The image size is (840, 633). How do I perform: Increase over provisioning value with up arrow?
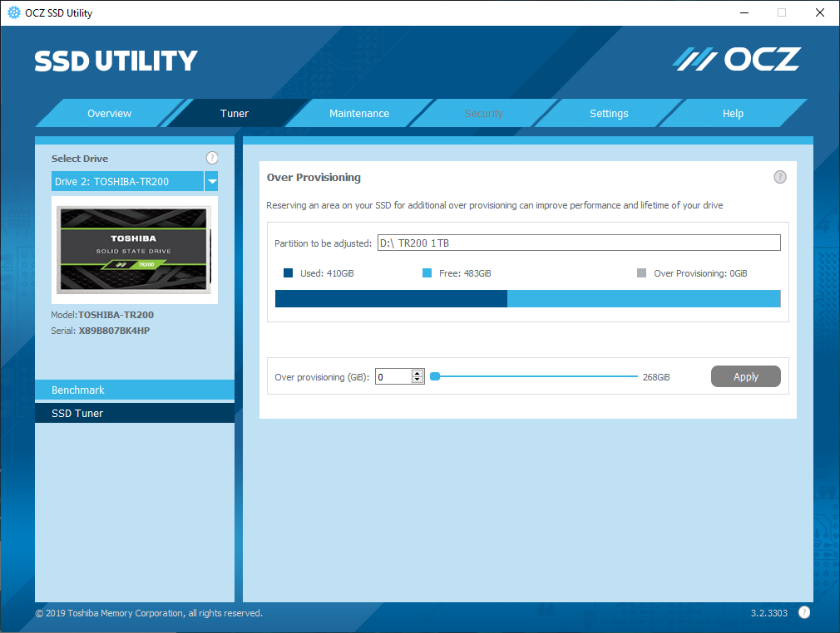tap(418, 373)
